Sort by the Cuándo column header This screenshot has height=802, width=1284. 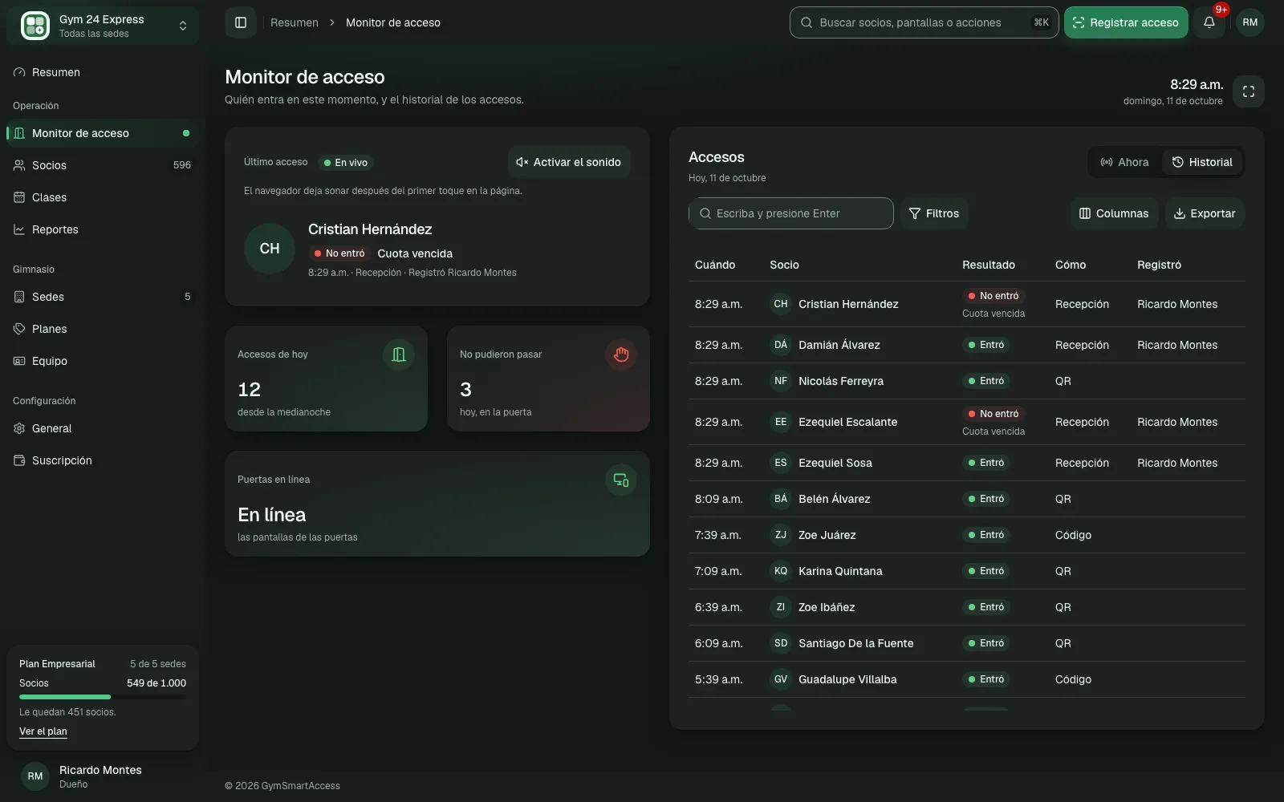715,265
